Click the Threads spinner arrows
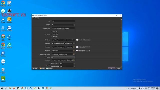The width and height of the screenshot is (160, 90). [74, 25]
